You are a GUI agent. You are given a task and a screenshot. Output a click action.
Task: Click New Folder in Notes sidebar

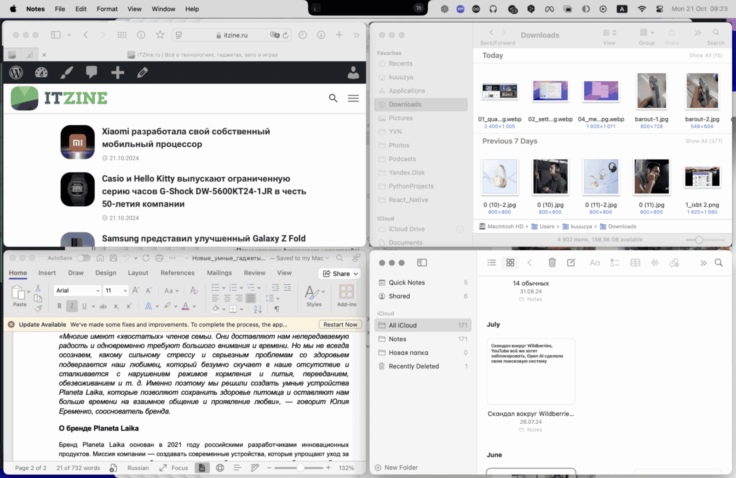(x=396, y=467)
